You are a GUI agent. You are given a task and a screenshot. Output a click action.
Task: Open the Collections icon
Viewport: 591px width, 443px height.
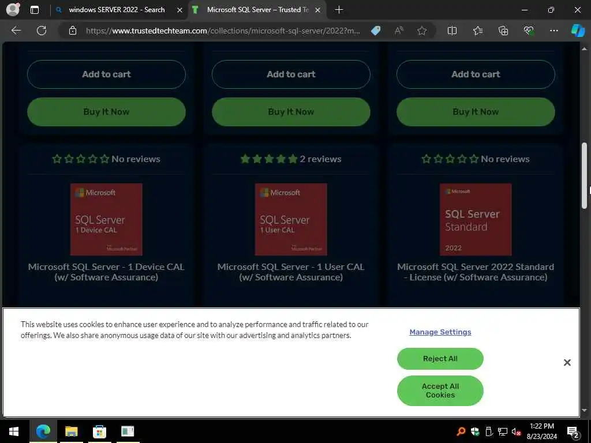[503, 31]
